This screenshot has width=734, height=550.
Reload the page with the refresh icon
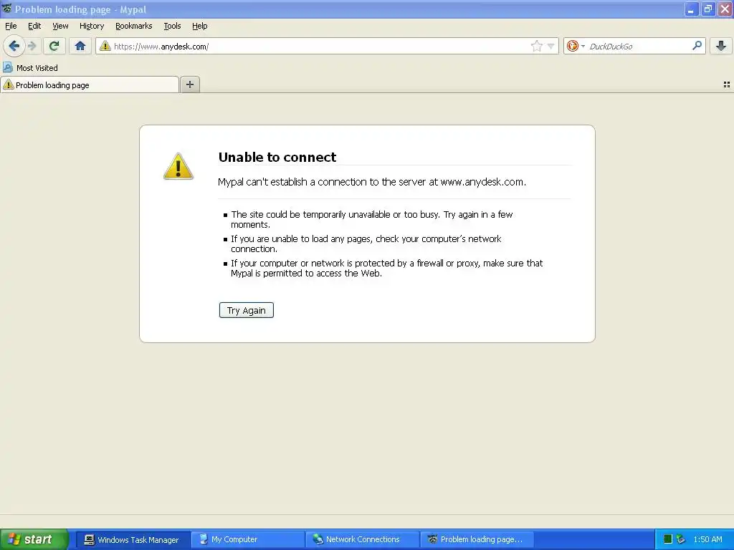click(54, 46)
